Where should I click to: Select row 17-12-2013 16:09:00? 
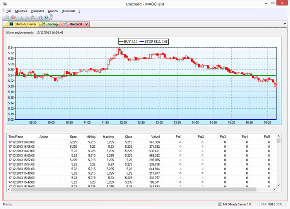142,142
